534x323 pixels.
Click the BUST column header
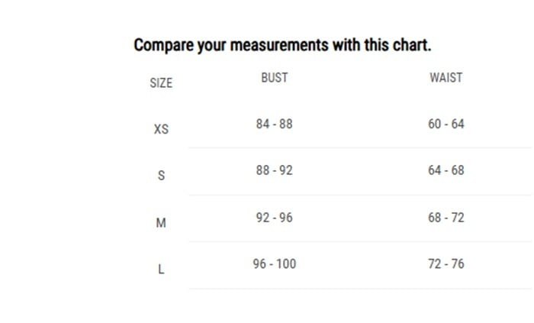pos(275,77)
